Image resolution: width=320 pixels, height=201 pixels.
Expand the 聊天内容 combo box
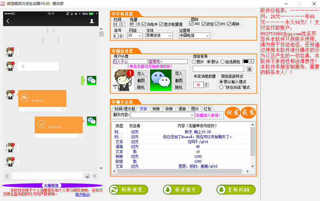(x=192, y=115)
